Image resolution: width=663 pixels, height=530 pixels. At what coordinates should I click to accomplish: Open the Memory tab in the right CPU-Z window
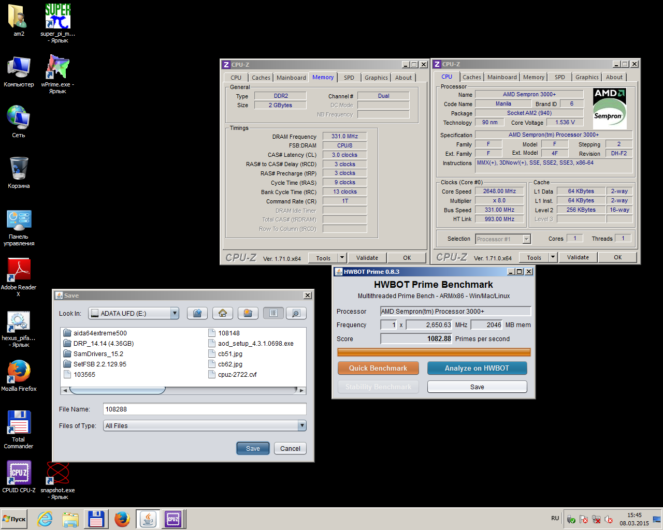534,77
